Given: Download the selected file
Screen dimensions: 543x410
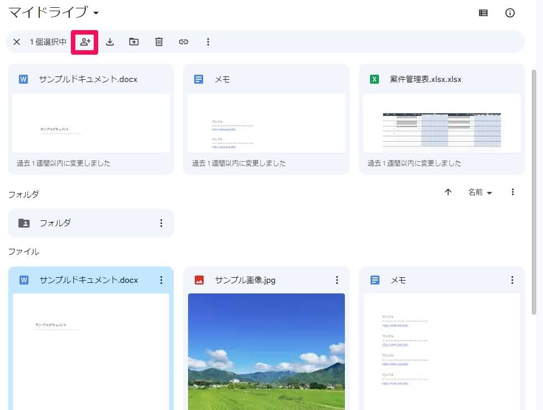Looking at the screenshot, I should [110, 42].
